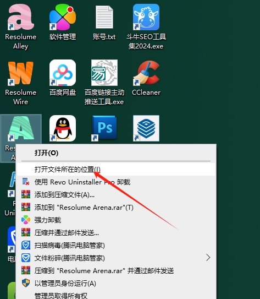
Task: Select the QQ penguin desktop shortcut
Action: [x=63, y=128]
